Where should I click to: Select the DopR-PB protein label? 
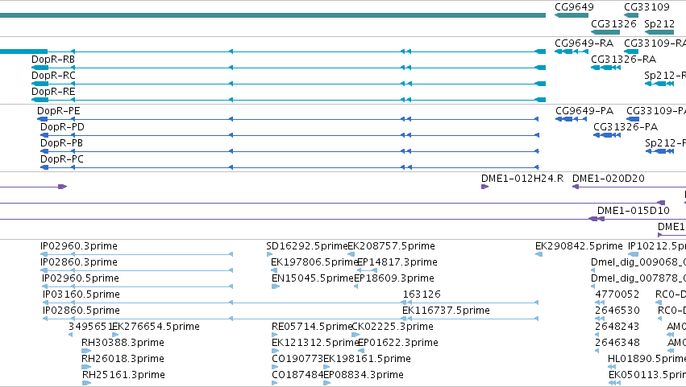tap(61, 143)
